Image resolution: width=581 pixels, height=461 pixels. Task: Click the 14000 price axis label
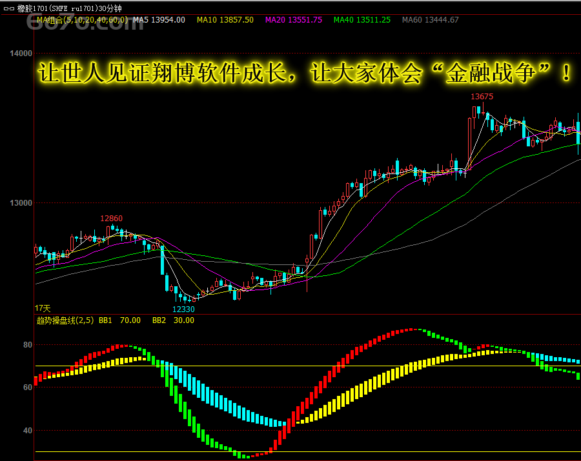click(x=21, y=54)
